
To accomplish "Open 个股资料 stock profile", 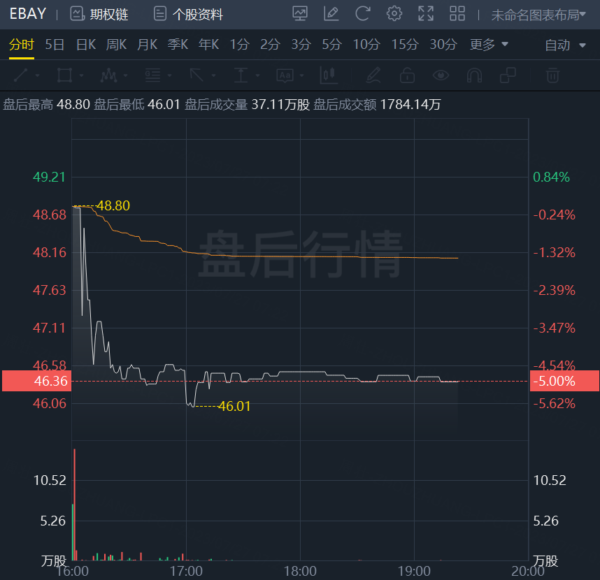I will [187, 14].
